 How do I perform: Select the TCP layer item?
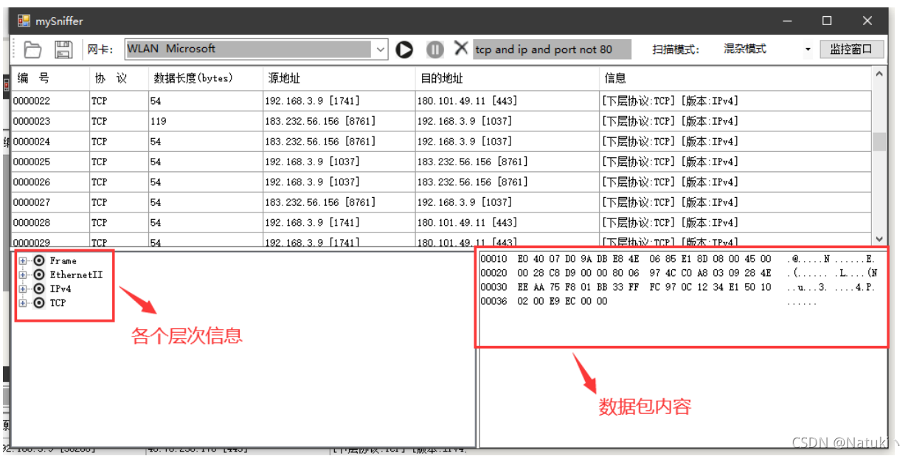tap(58, 303)
